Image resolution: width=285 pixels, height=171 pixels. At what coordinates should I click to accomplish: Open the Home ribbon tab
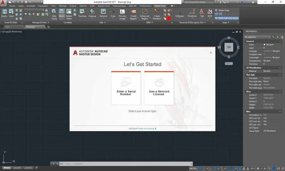[x=12, y=6]
